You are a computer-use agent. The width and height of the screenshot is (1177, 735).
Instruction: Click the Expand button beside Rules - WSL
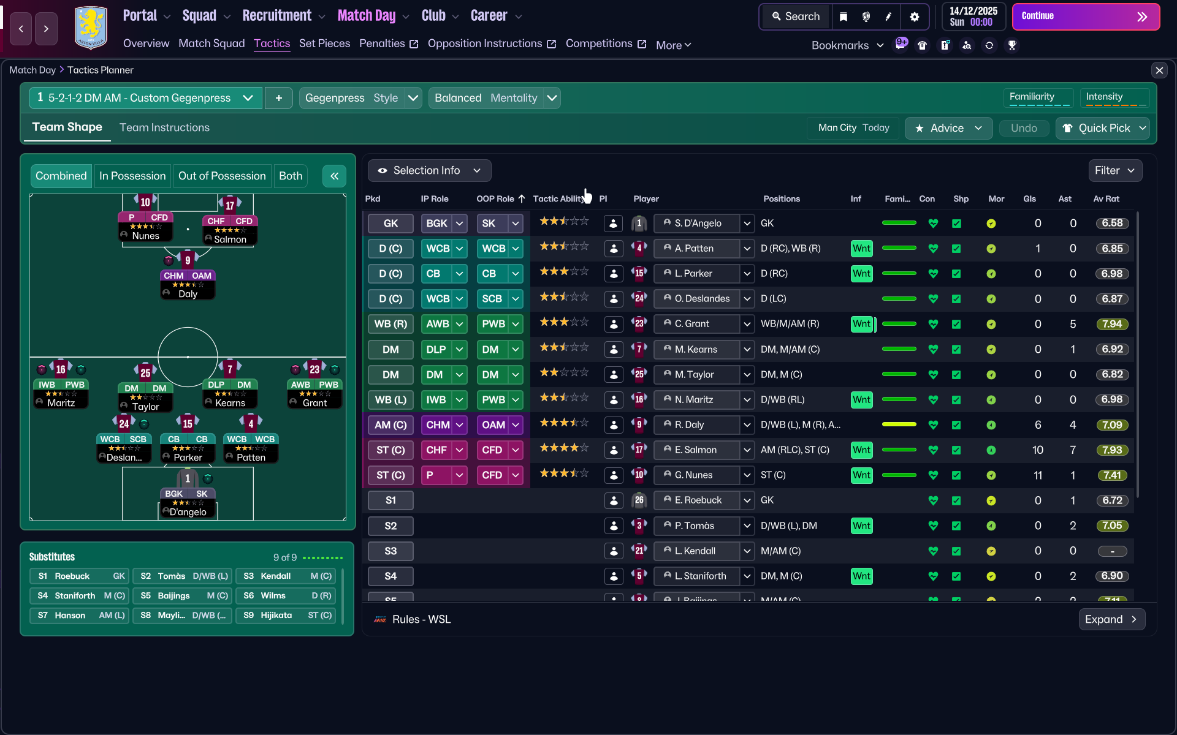click(1111, 619)
